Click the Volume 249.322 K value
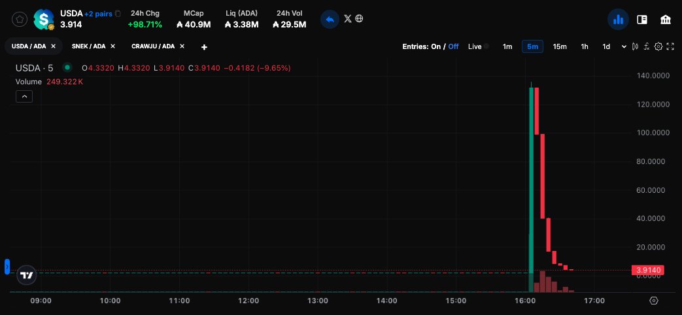This screenshot has height=315, width=682. point(64,82)
